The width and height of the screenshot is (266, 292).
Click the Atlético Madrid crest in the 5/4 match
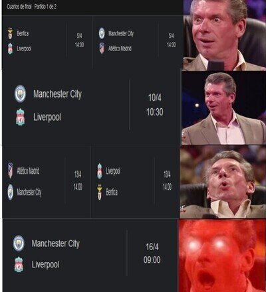coord(102,48)
